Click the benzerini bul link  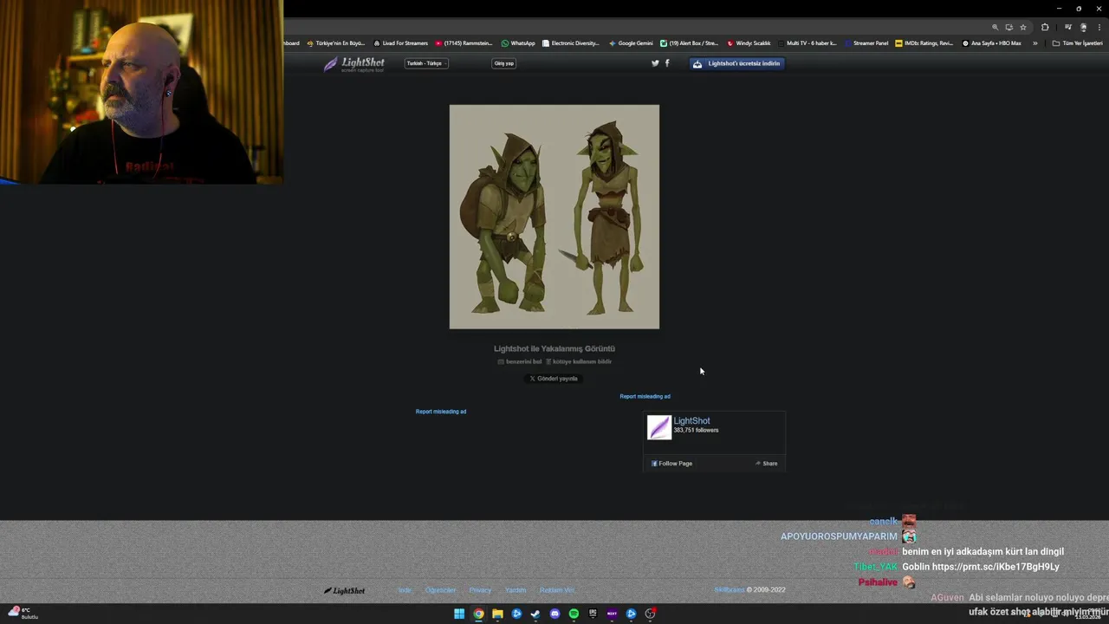(x=520, y=361)
